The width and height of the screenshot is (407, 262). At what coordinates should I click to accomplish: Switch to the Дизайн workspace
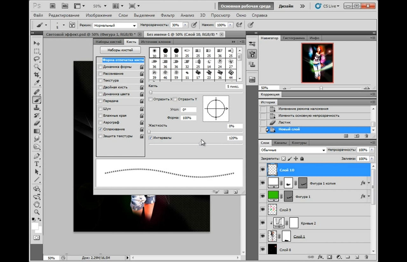[x=286, y=6]
